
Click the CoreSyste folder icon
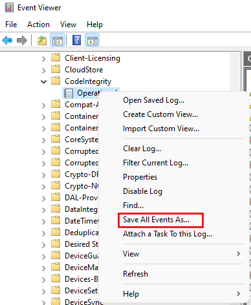tap(56, 139)
